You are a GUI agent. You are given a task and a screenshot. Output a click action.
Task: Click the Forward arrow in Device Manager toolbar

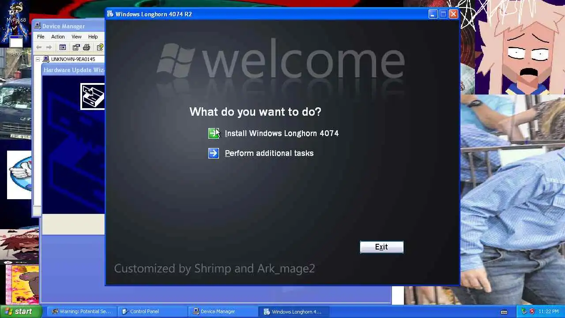point(49,47)
